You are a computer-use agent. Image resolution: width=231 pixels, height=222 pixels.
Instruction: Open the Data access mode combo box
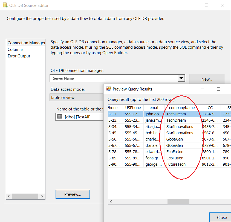[x=77, y=98]
